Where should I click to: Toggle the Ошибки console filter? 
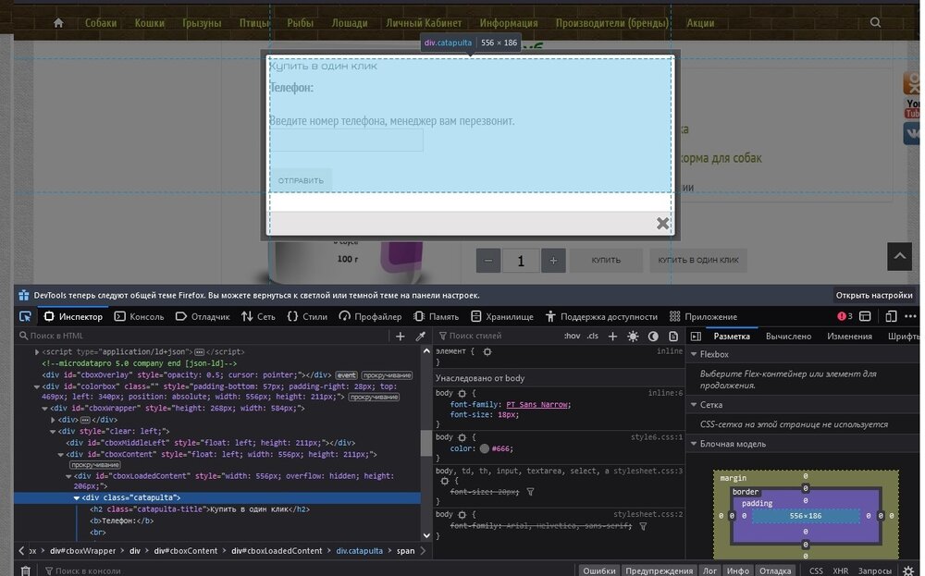click(599, 571)
